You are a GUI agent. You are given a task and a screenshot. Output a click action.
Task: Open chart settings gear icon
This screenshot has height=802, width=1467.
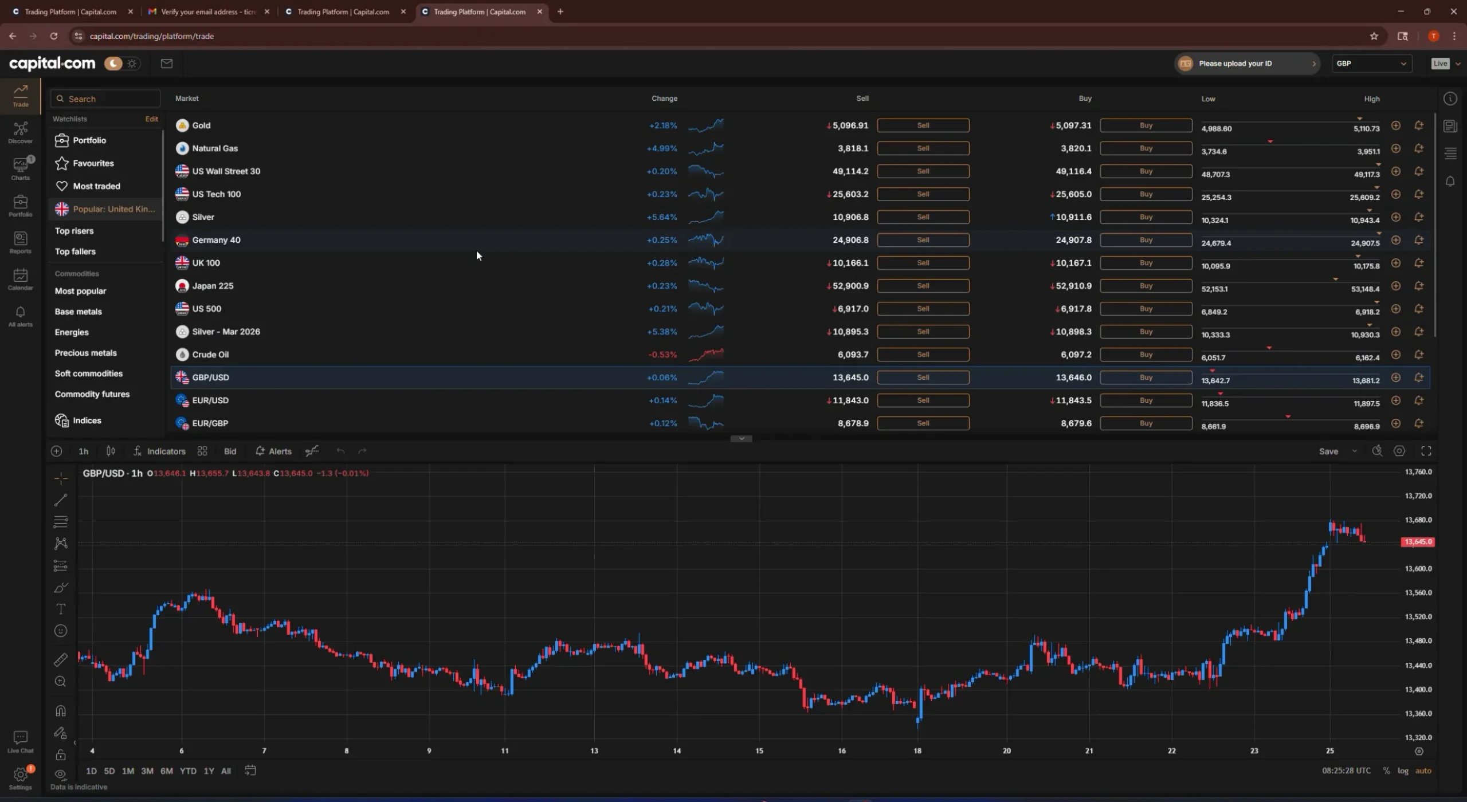1399,451
